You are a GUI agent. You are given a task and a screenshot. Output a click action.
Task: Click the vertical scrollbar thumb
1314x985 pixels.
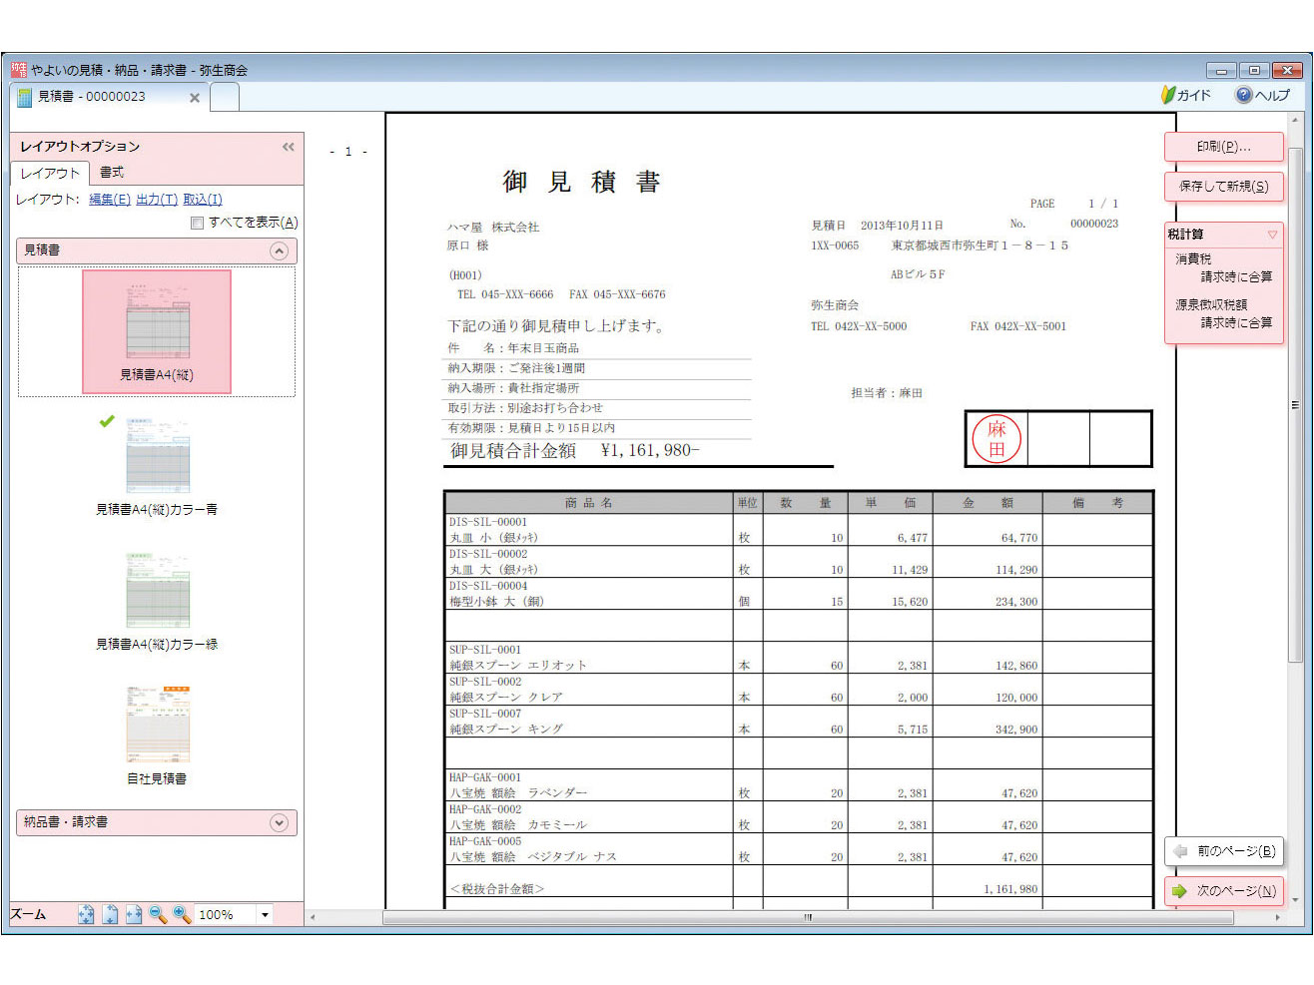point(1296,404)
